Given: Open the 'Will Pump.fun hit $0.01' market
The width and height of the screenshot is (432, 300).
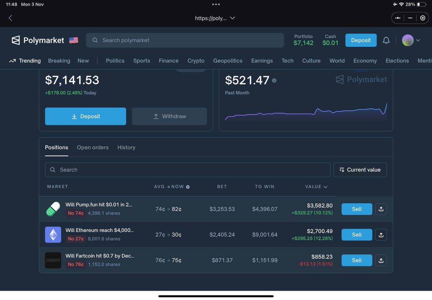Looking at the screenshot, I should pos(99,205).
